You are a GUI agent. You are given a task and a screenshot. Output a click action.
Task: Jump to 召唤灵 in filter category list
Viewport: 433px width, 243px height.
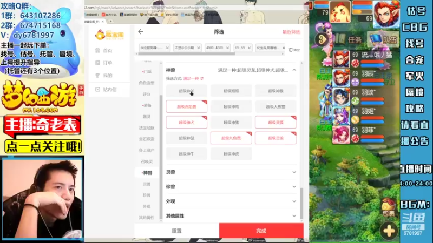pyautogui.click(x=147, y=161)
